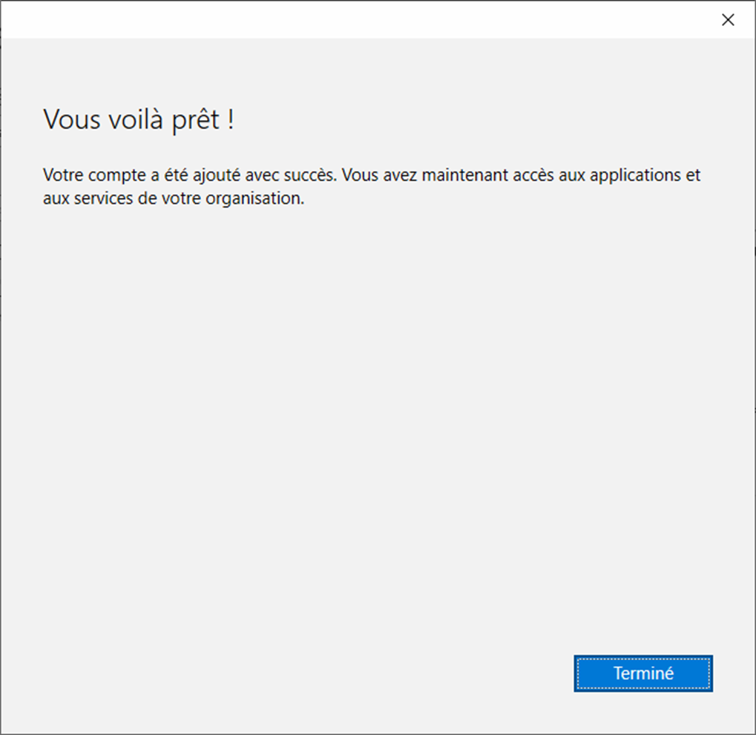Click the first word 'Vous' in the heading
Image resolution: width=756 pixels, height=735 pixels.
tap(70, 120)
